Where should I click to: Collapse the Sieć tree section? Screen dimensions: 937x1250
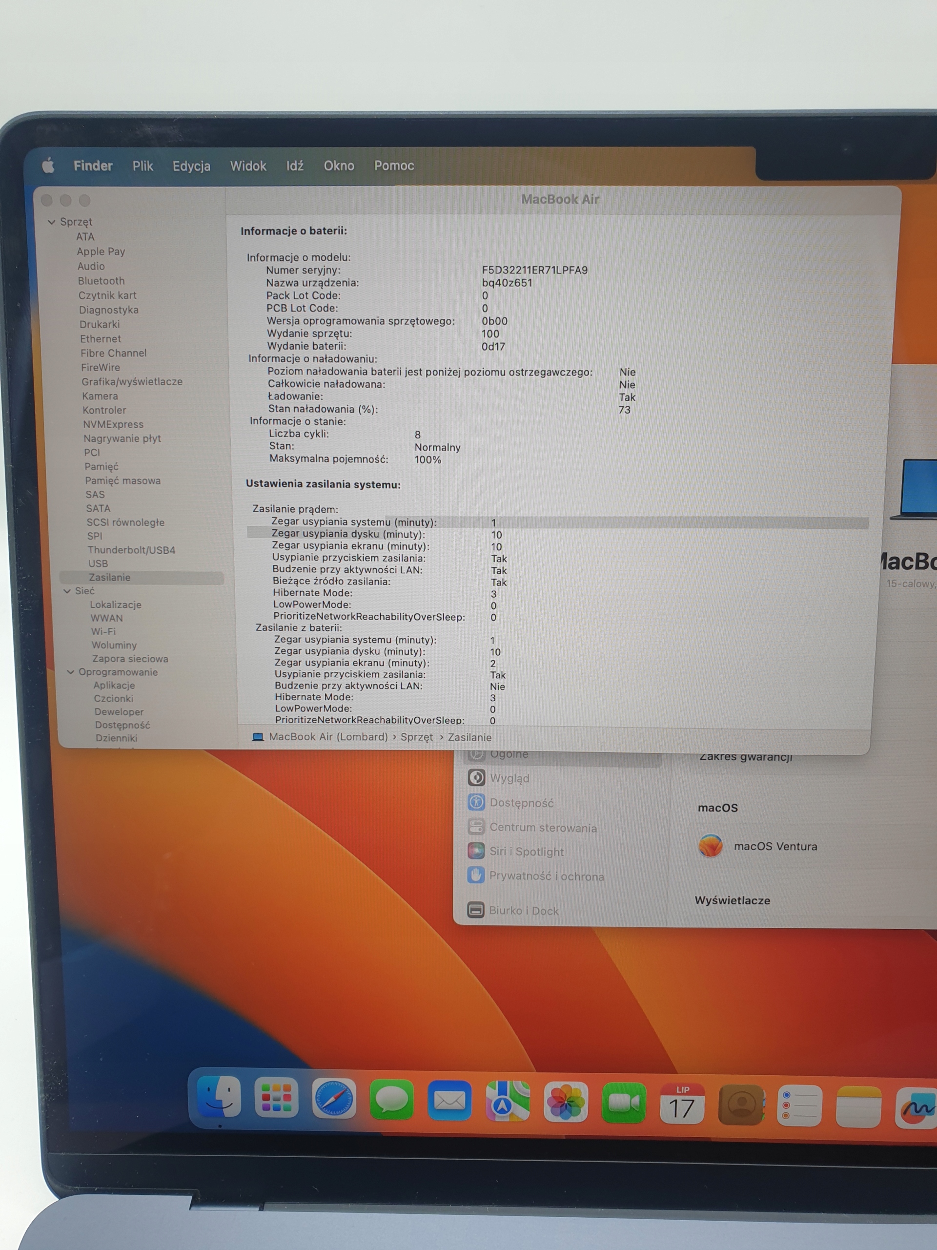pyautogui.click(x=67, y=591)
